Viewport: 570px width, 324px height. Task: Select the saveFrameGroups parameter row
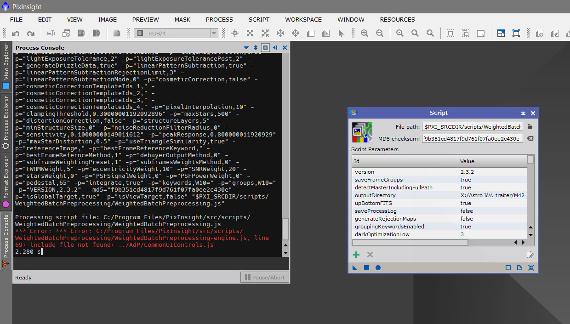click(x=439, y=180)
